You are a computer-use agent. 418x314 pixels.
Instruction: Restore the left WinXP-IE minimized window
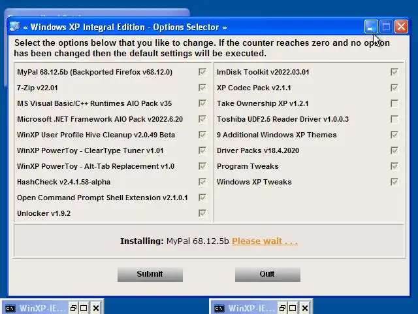[73, 308]
